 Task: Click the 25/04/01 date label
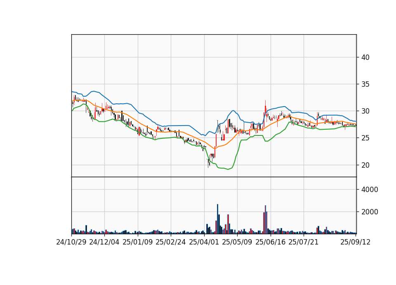(x=204, y=242)
